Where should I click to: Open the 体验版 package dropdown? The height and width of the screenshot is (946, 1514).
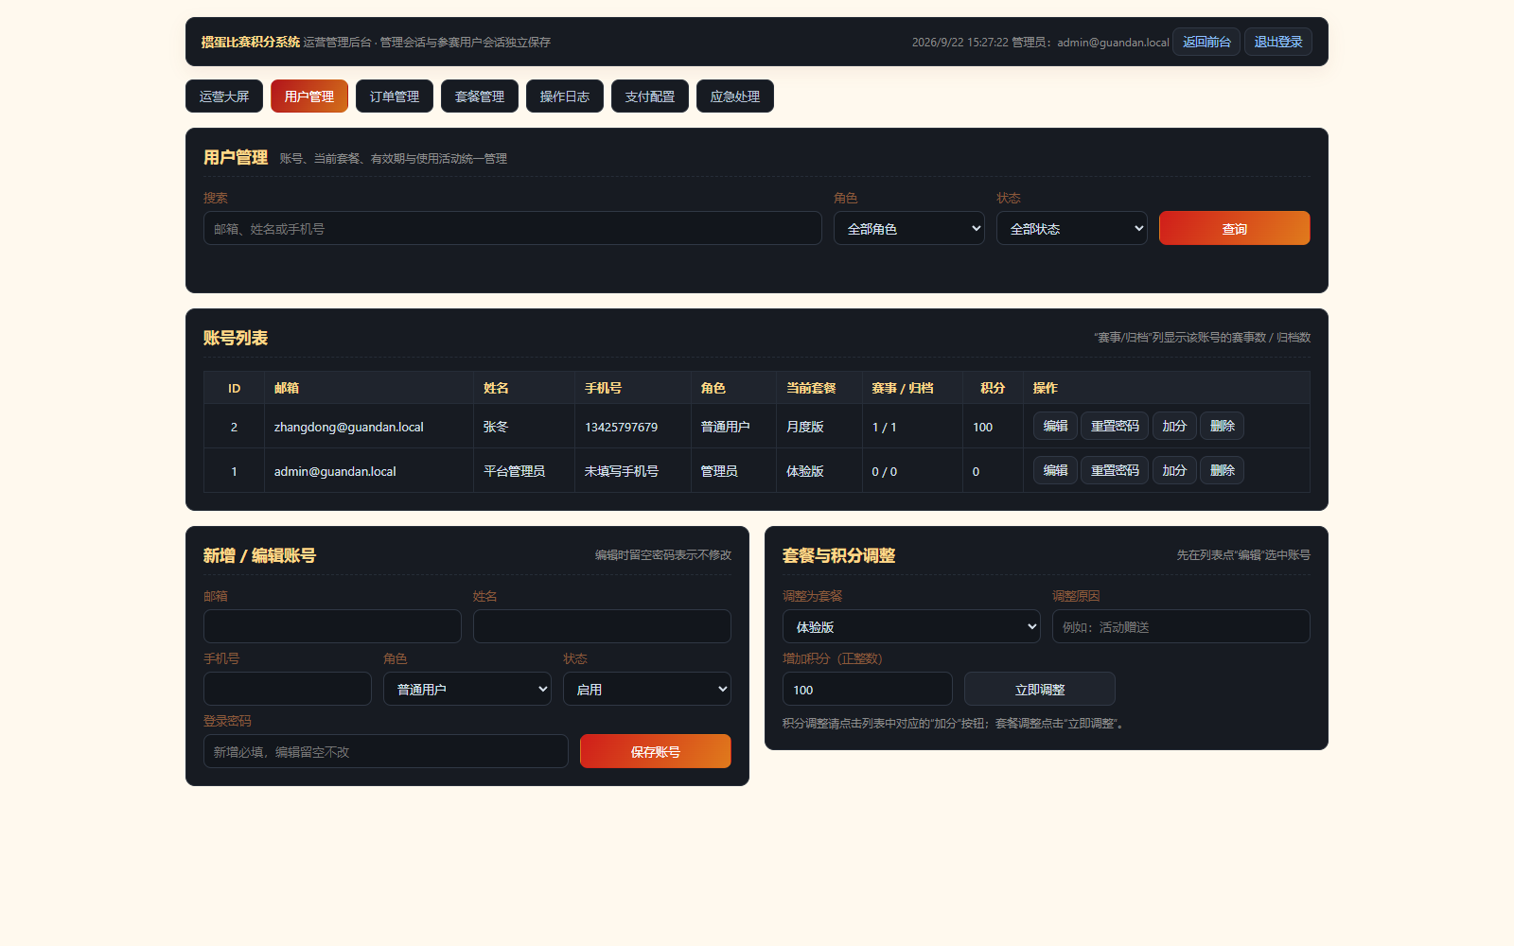click(x=911, y=626)
